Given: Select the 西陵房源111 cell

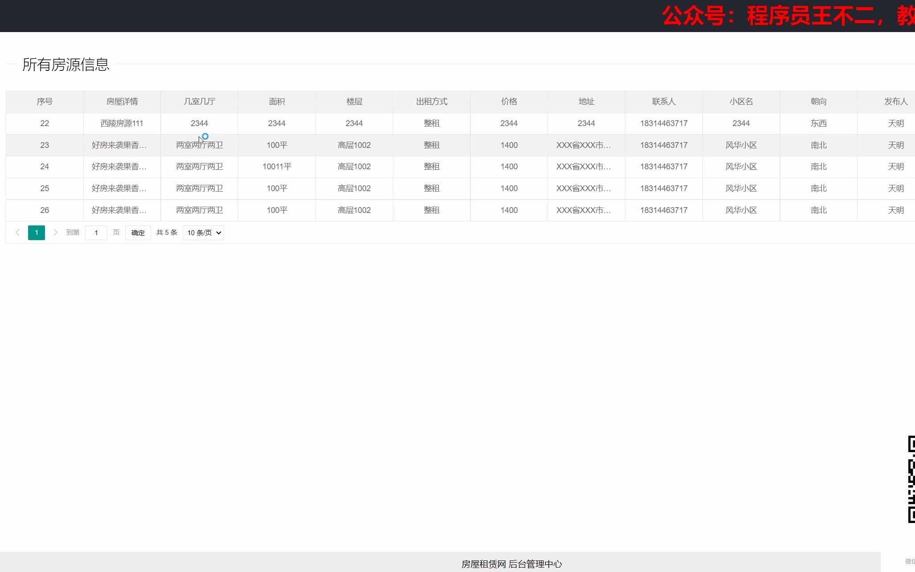Looking at the screenshot, I should click(122, 123).
